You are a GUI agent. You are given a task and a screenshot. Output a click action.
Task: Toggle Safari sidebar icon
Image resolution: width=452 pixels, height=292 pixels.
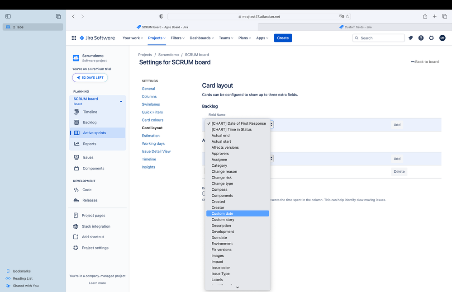click(8, 16)
